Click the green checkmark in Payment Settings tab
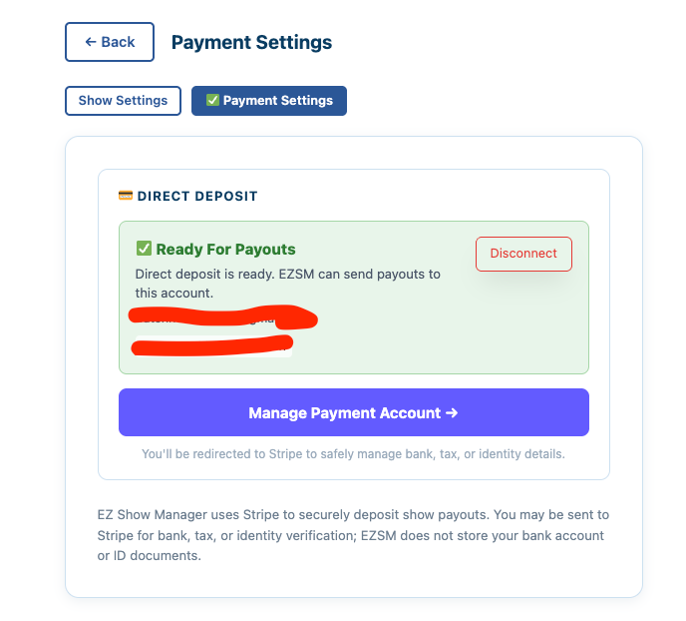This screenshot has width=686, height=621. [x=212, y=100]
